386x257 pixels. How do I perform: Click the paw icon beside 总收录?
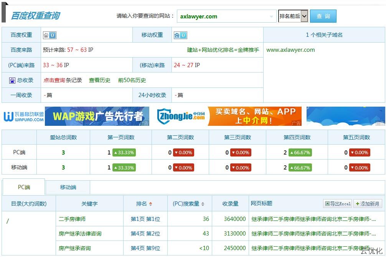(x=12, y=81)
